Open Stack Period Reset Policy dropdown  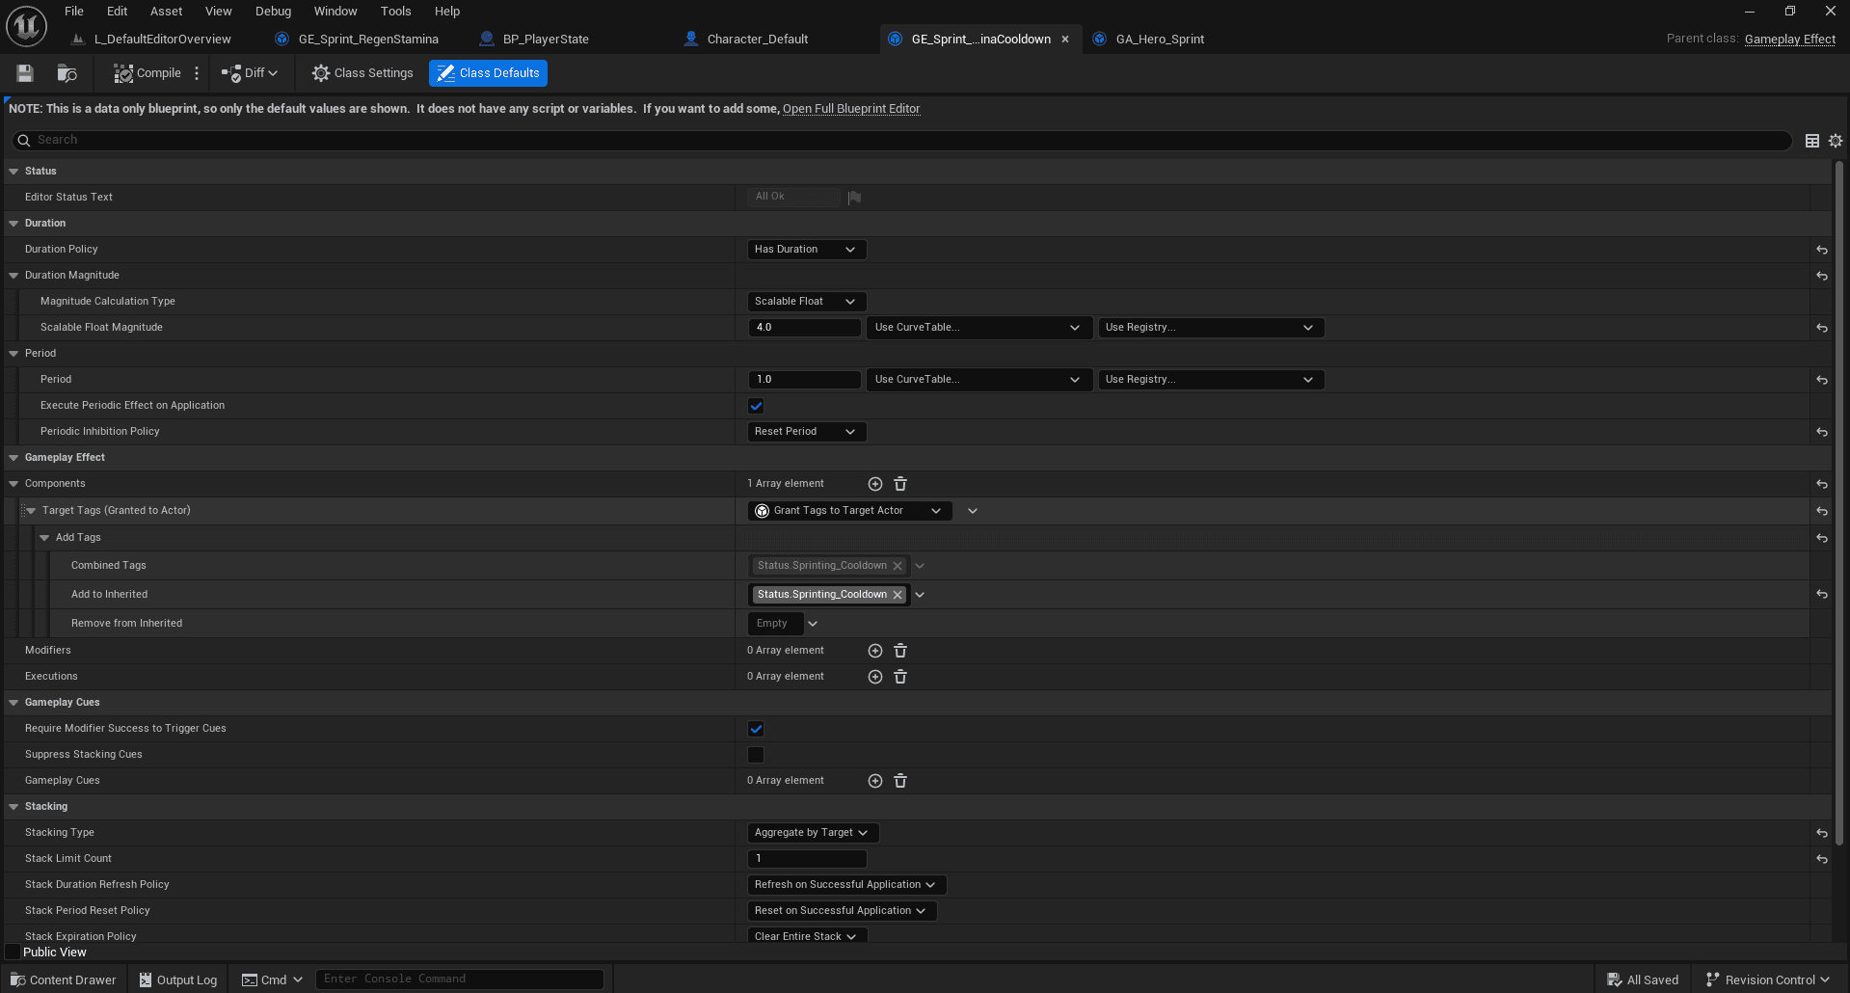click(x=842, y=911)
